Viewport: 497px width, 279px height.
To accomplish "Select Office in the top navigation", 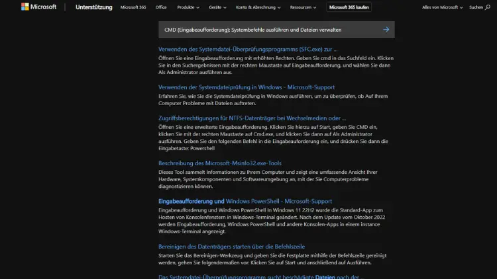I will coord(161,7).
